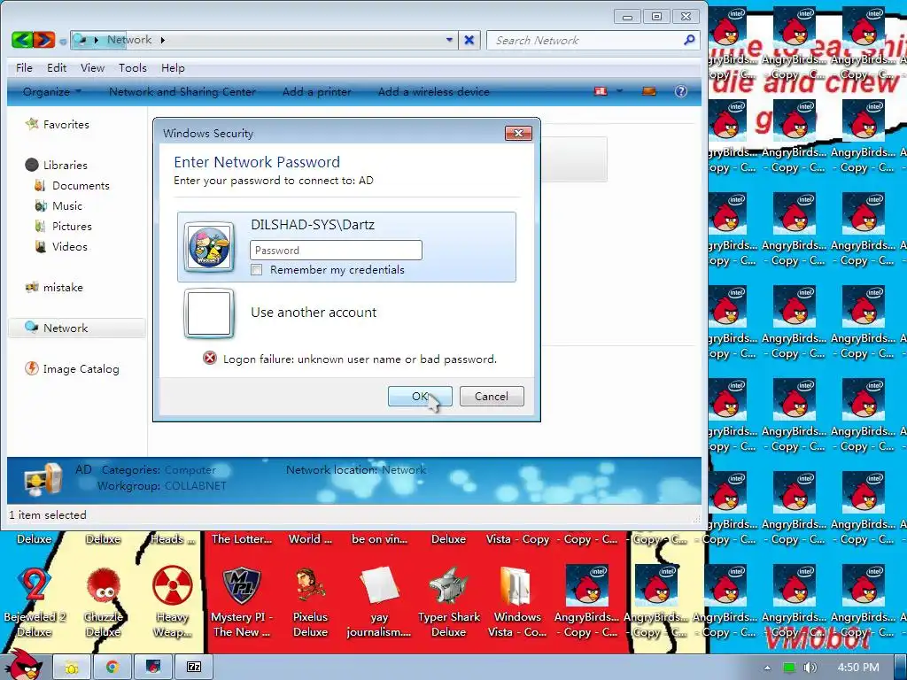
Task: Open Chrome from the taskbar
Action: tap(112, 668)
